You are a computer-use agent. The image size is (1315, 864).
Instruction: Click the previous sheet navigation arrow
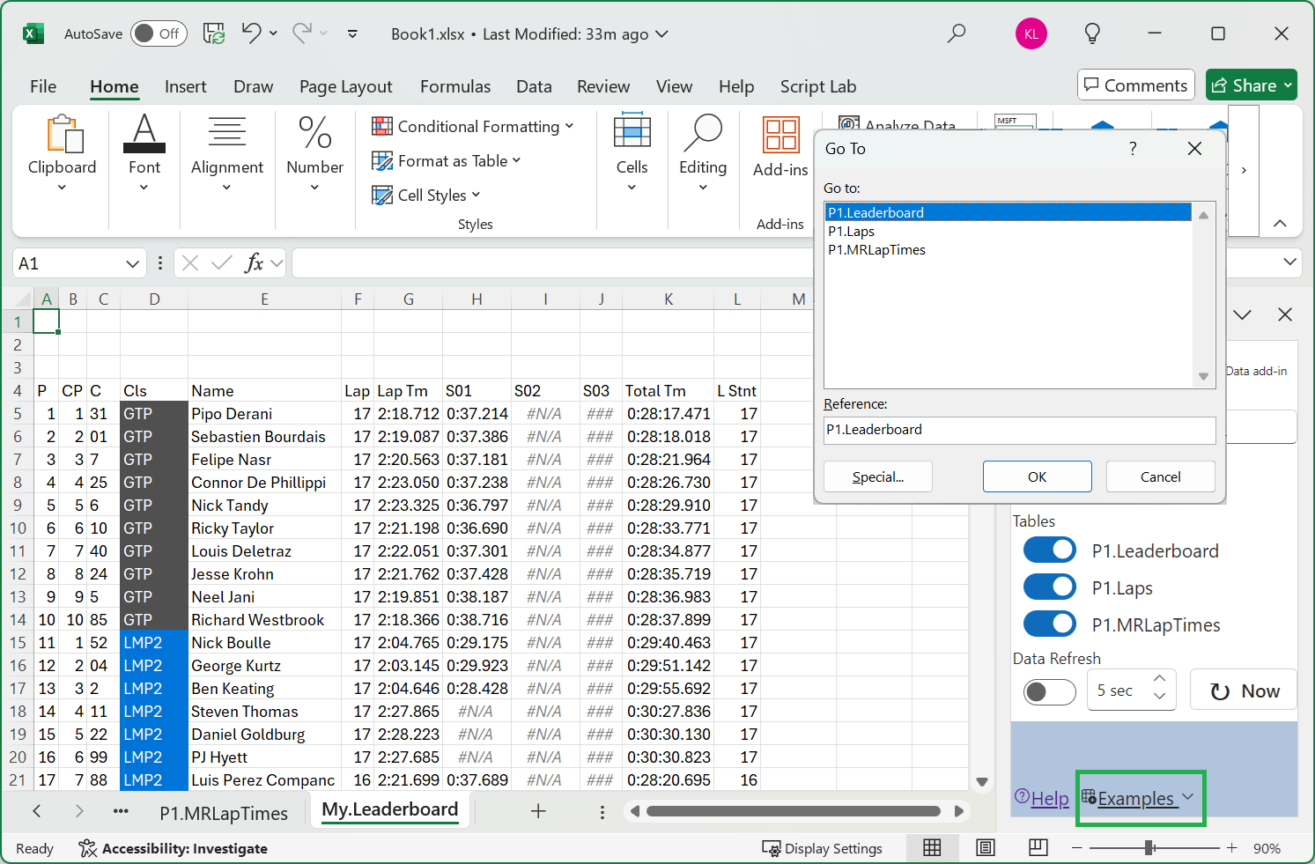pyautogui.click(x=36, y=811)
